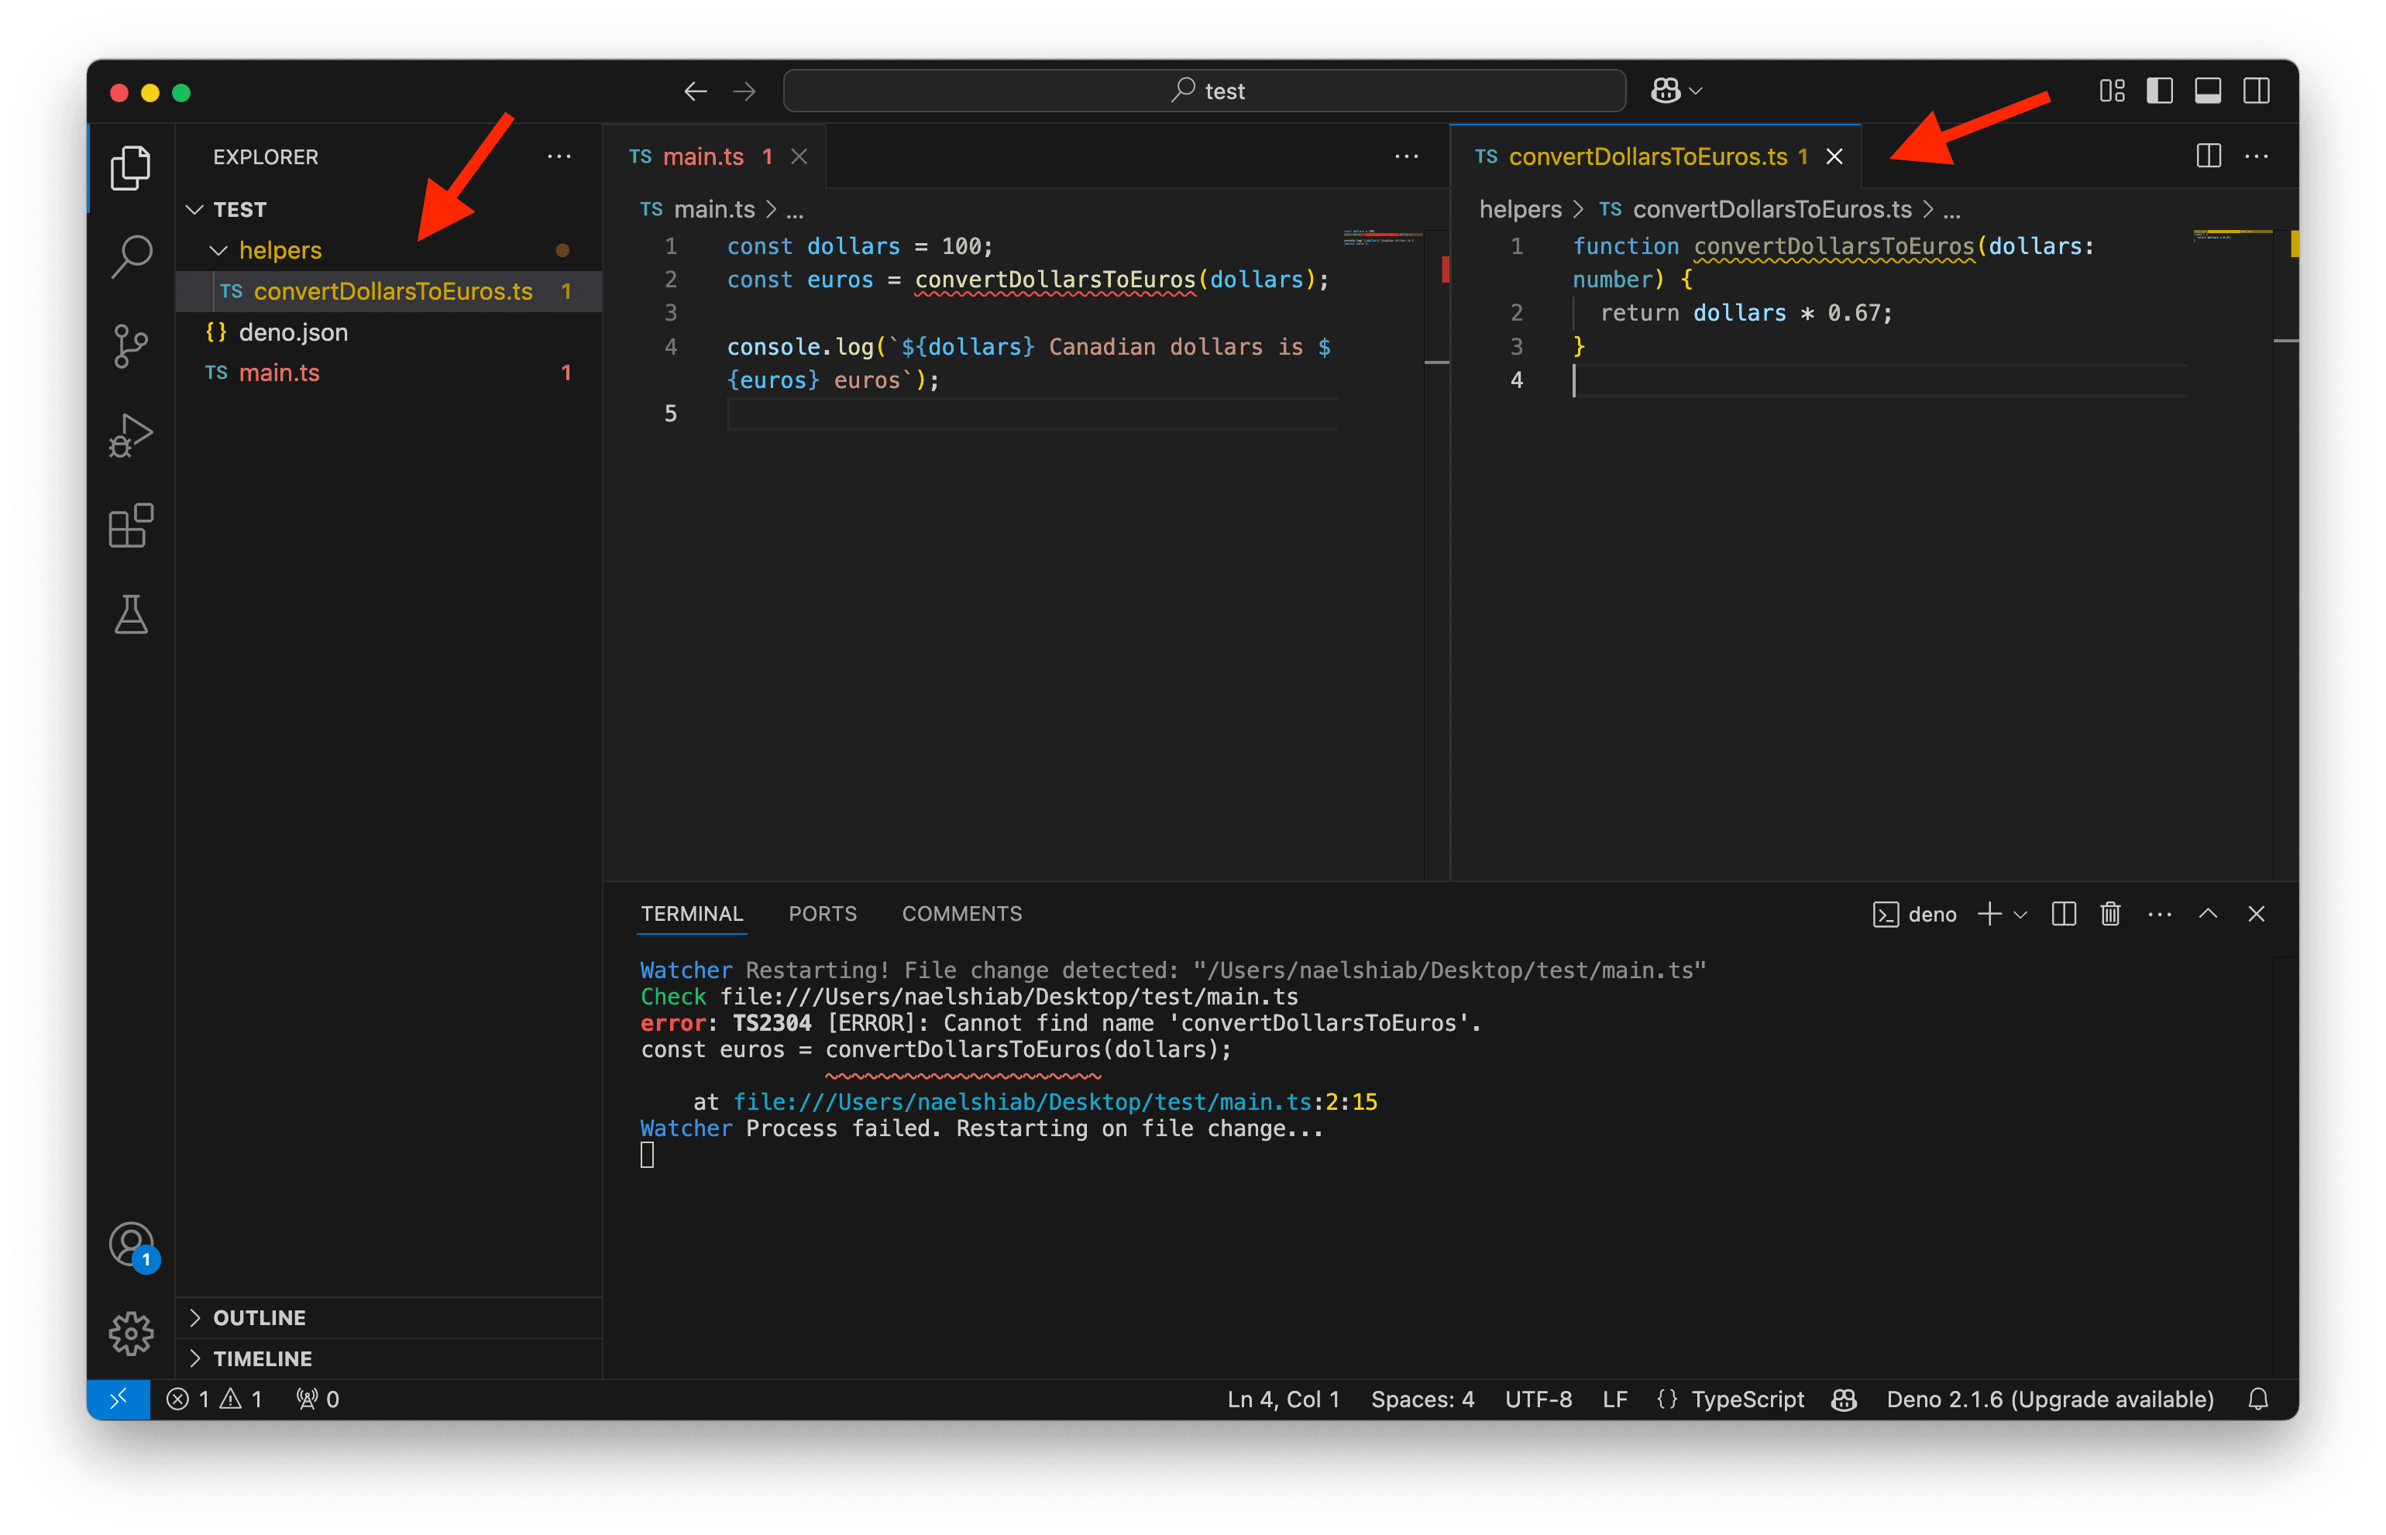Open Explorer more actions ellipsis
2386x1535 pixels.
tap(559, 156)
